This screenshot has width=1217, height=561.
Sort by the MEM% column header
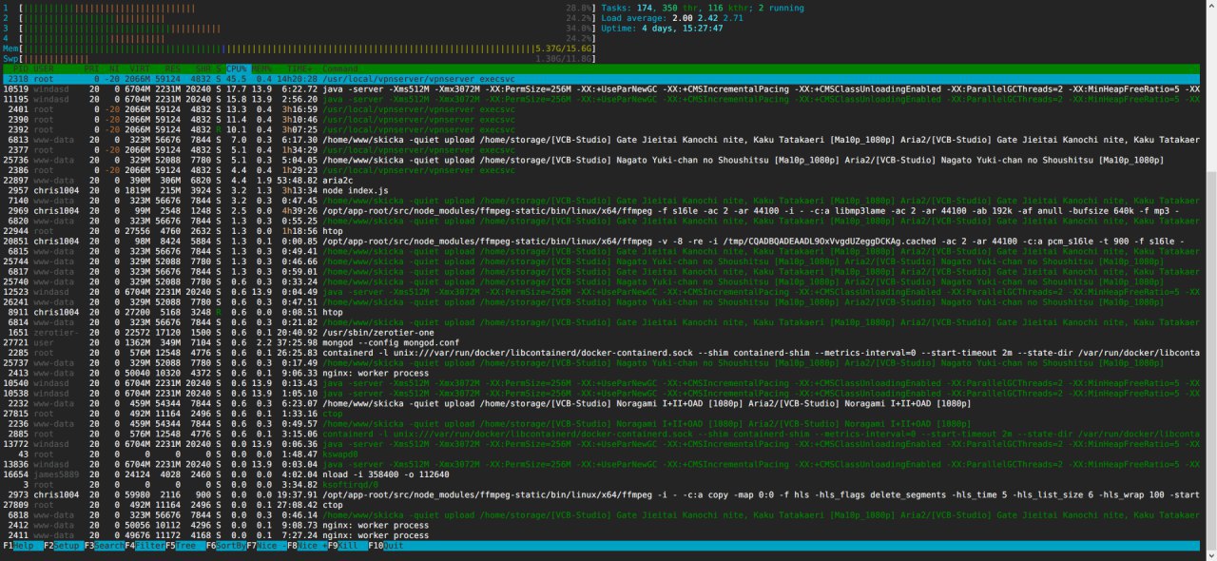[262, 68]
